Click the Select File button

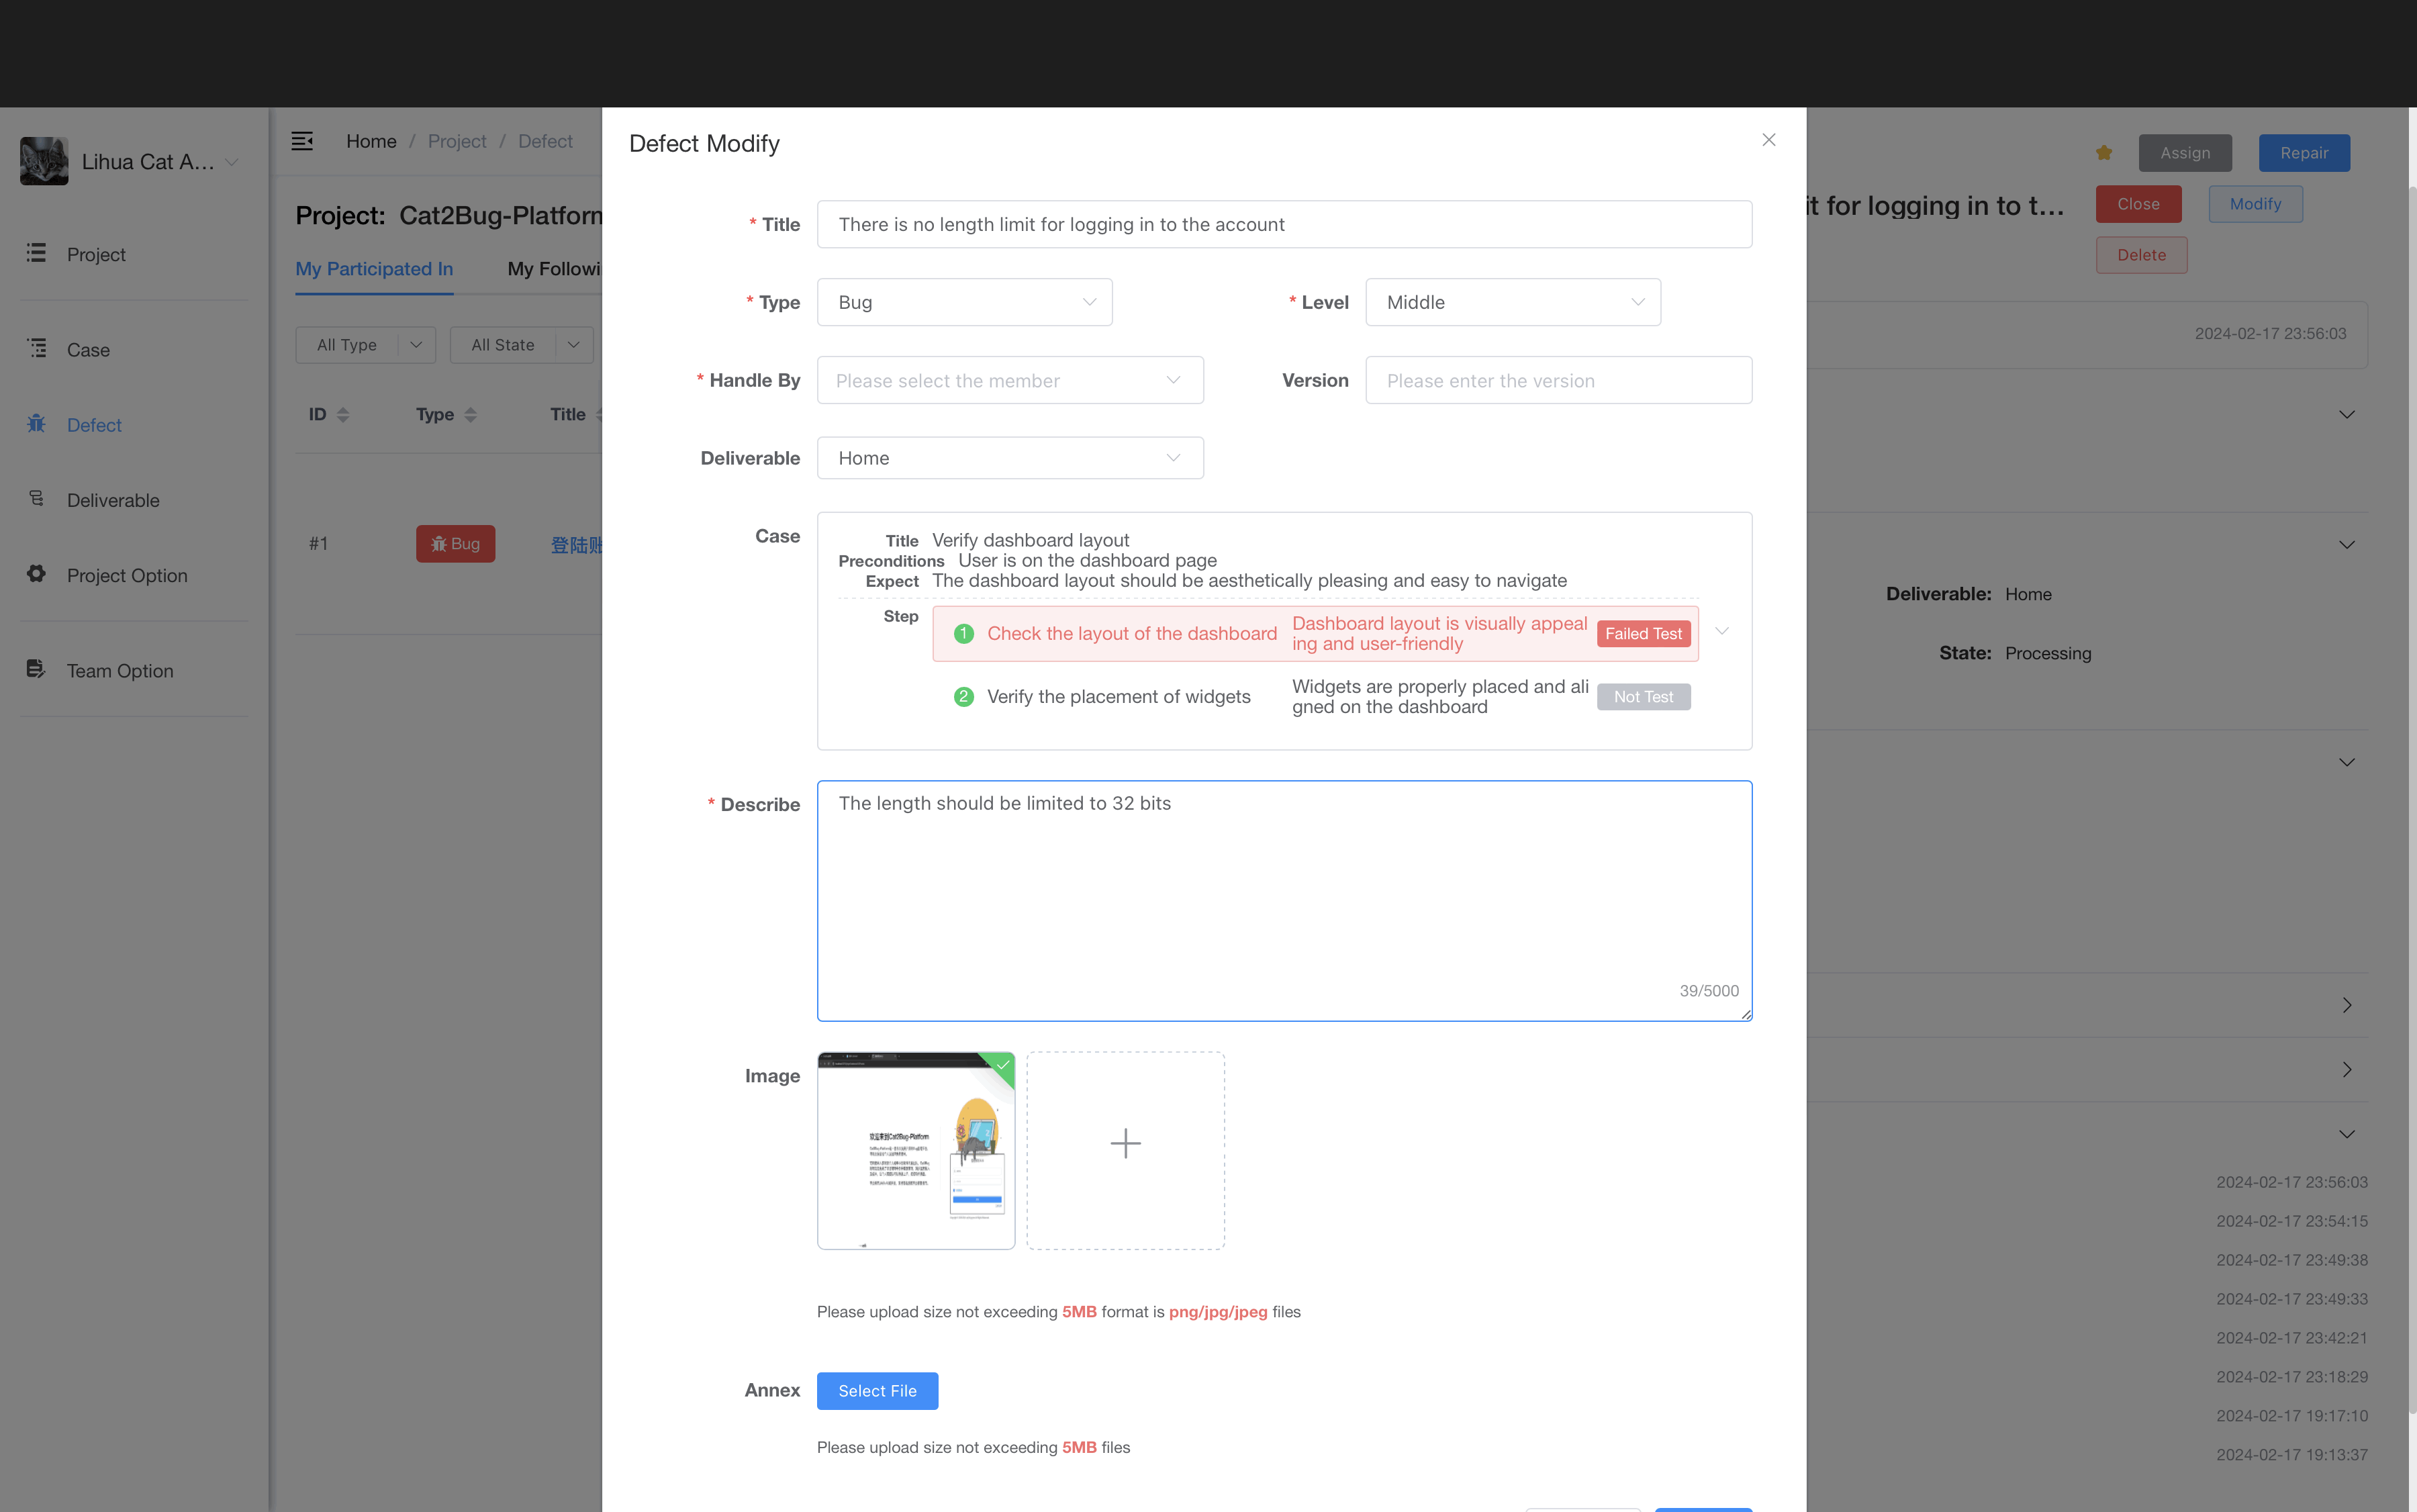(877, 1391)
